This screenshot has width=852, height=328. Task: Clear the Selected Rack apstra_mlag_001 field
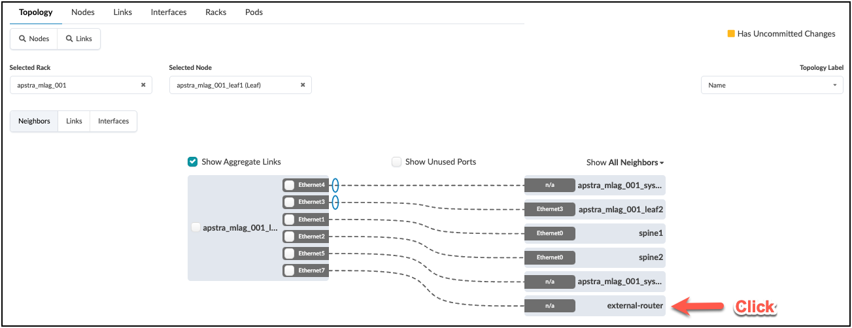[143, 85]
